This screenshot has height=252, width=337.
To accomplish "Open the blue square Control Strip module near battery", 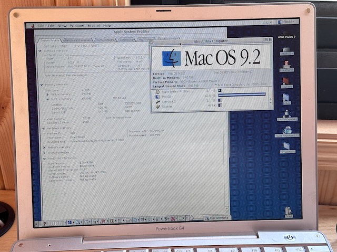I will click(70, 223).
